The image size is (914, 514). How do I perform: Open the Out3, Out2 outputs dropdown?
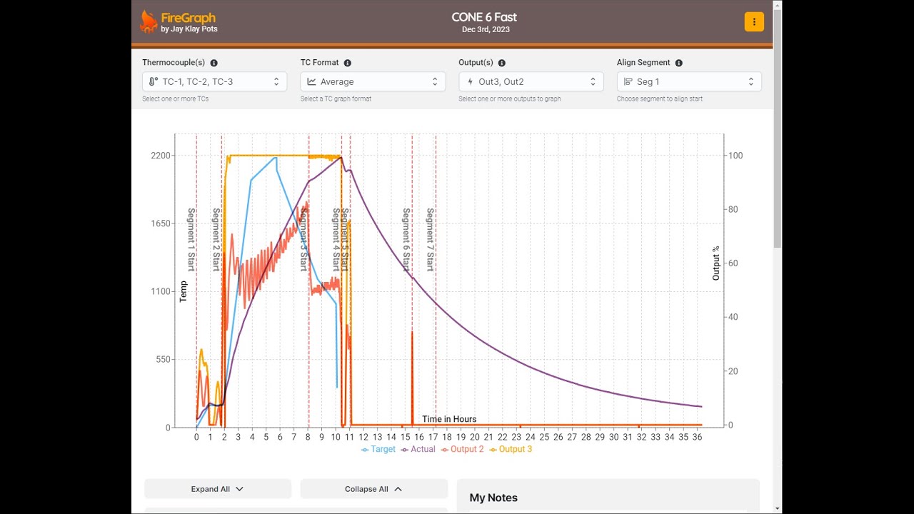531,81
